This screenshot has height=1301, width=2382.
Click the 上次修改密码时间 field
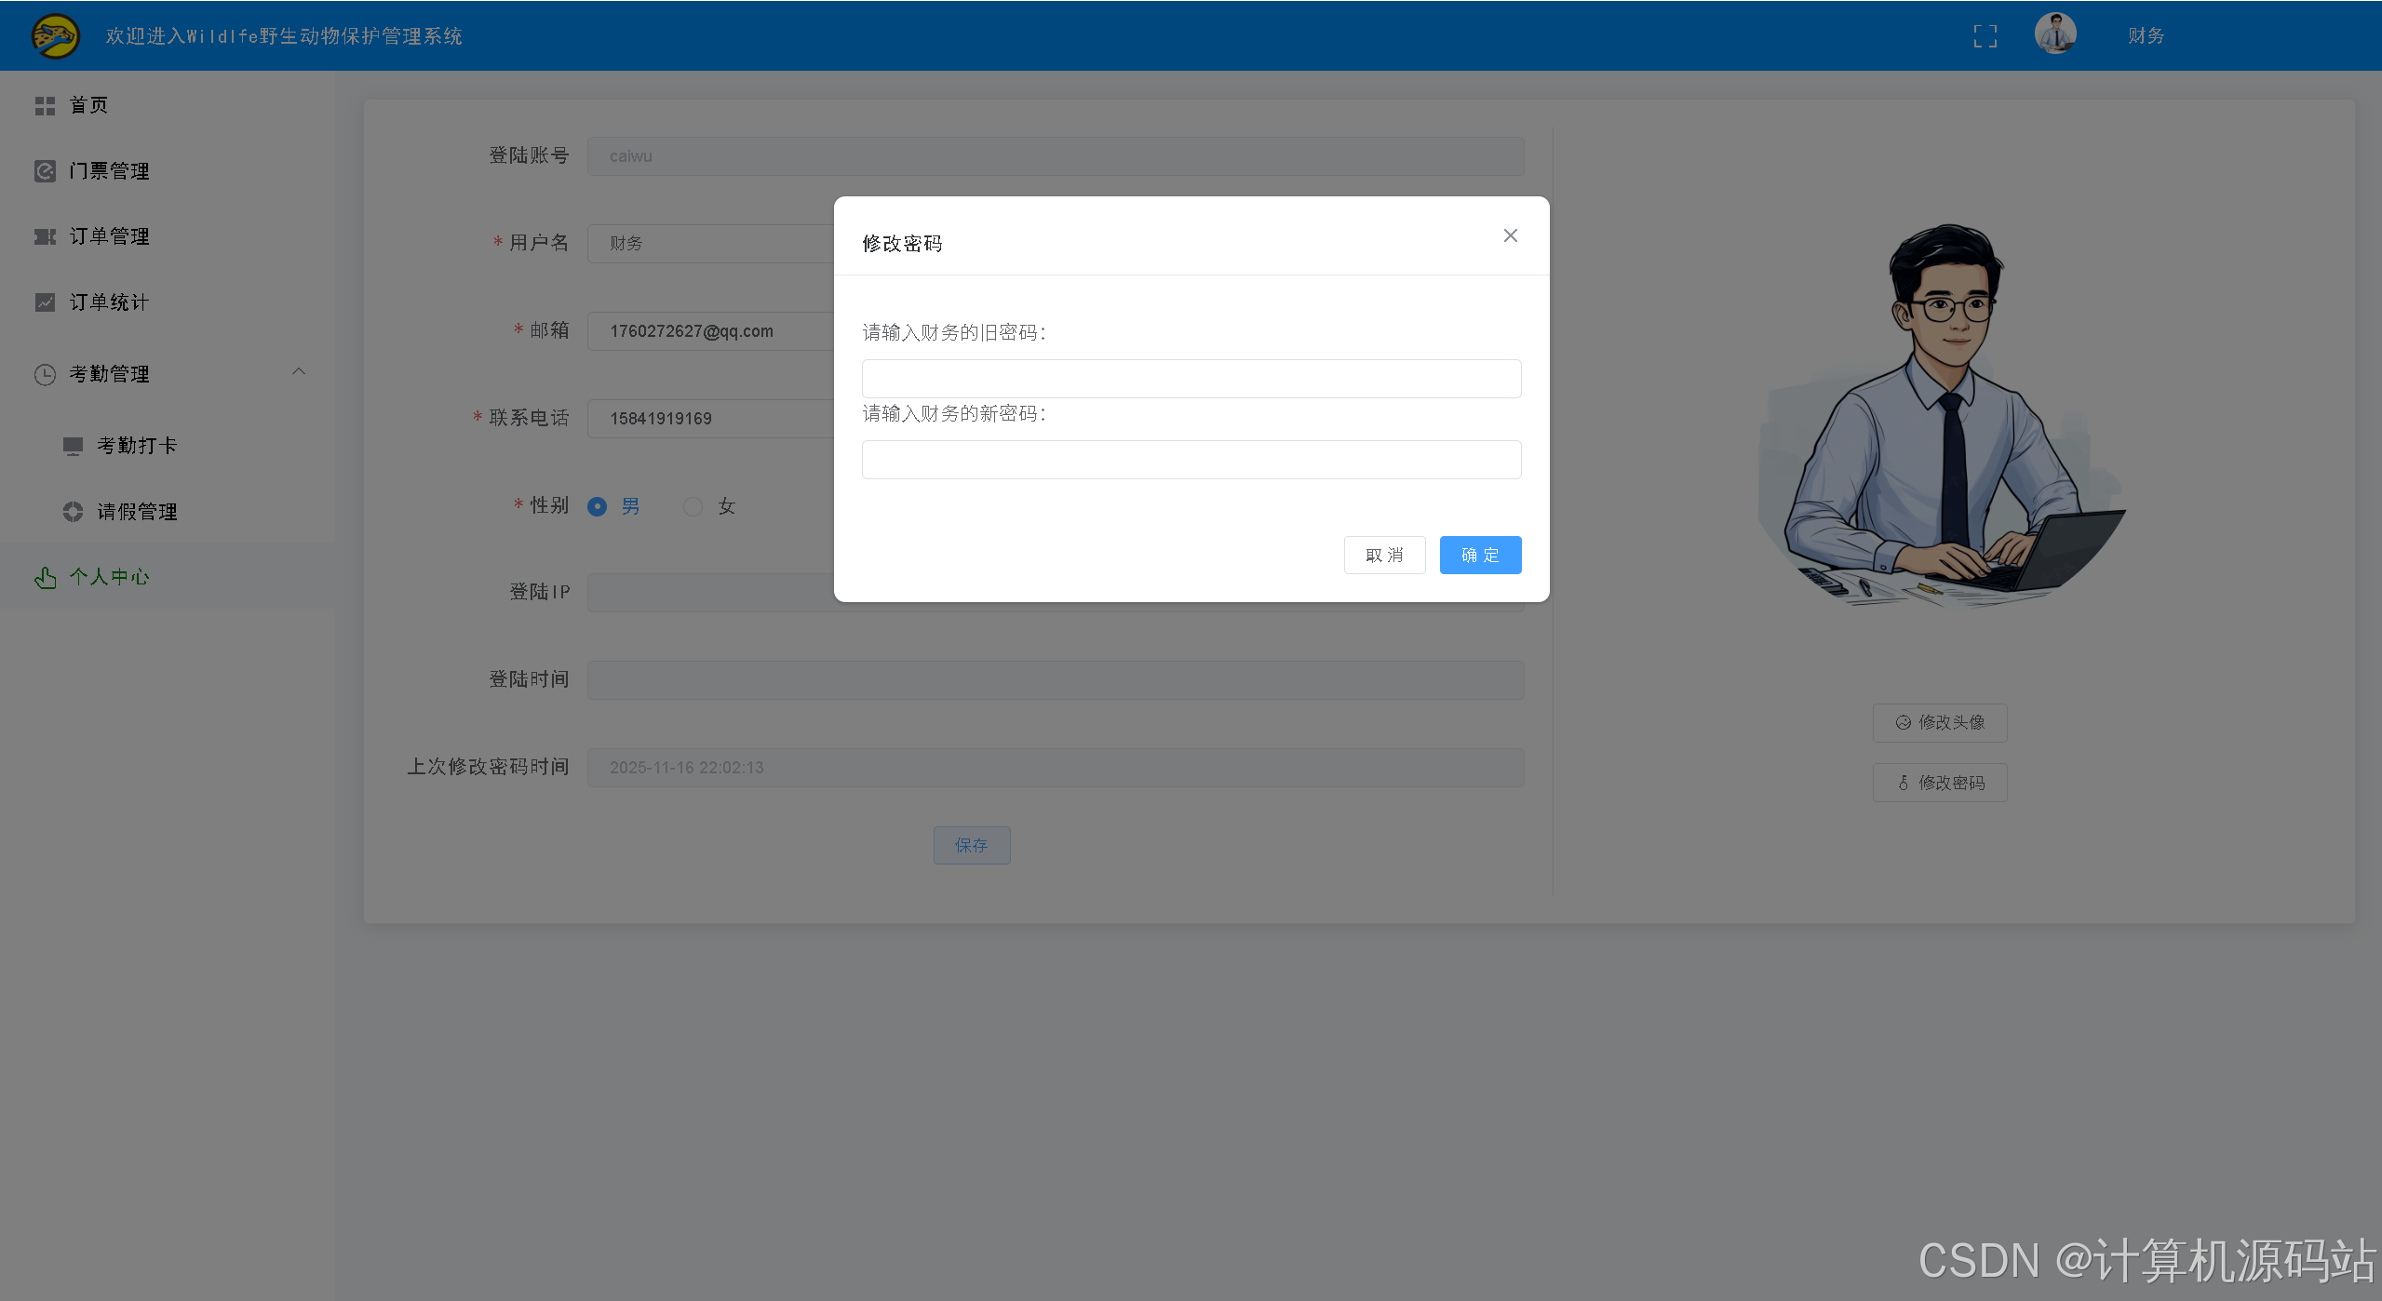click(x=1056, y=768)
